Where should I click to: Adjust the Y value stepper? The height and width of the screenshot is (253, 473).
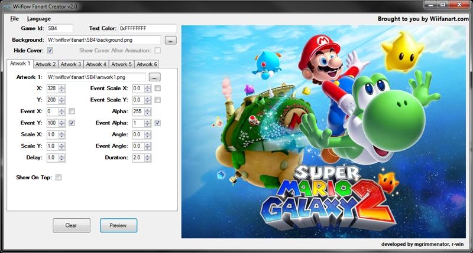(62, 100)
